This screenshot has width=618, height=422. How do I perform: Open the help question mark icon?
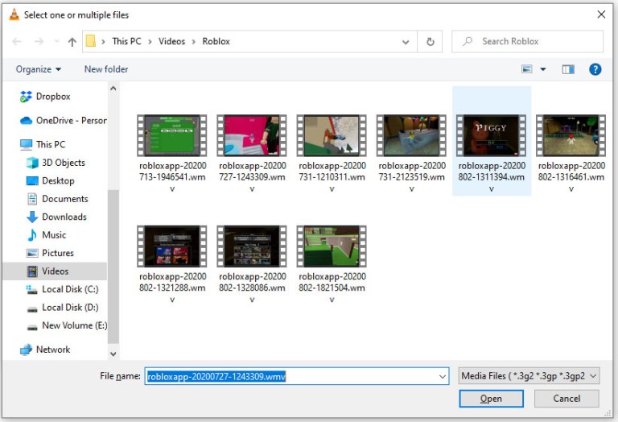click(x=595, y=69)
